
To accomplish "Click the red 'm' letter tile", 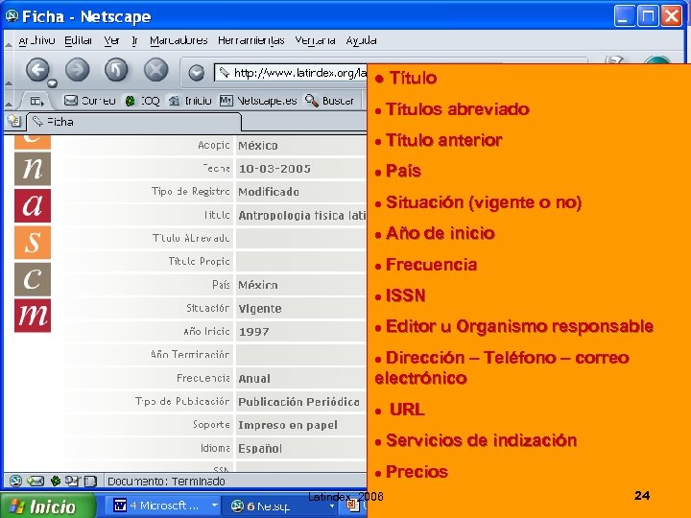I will click(33, 316).
